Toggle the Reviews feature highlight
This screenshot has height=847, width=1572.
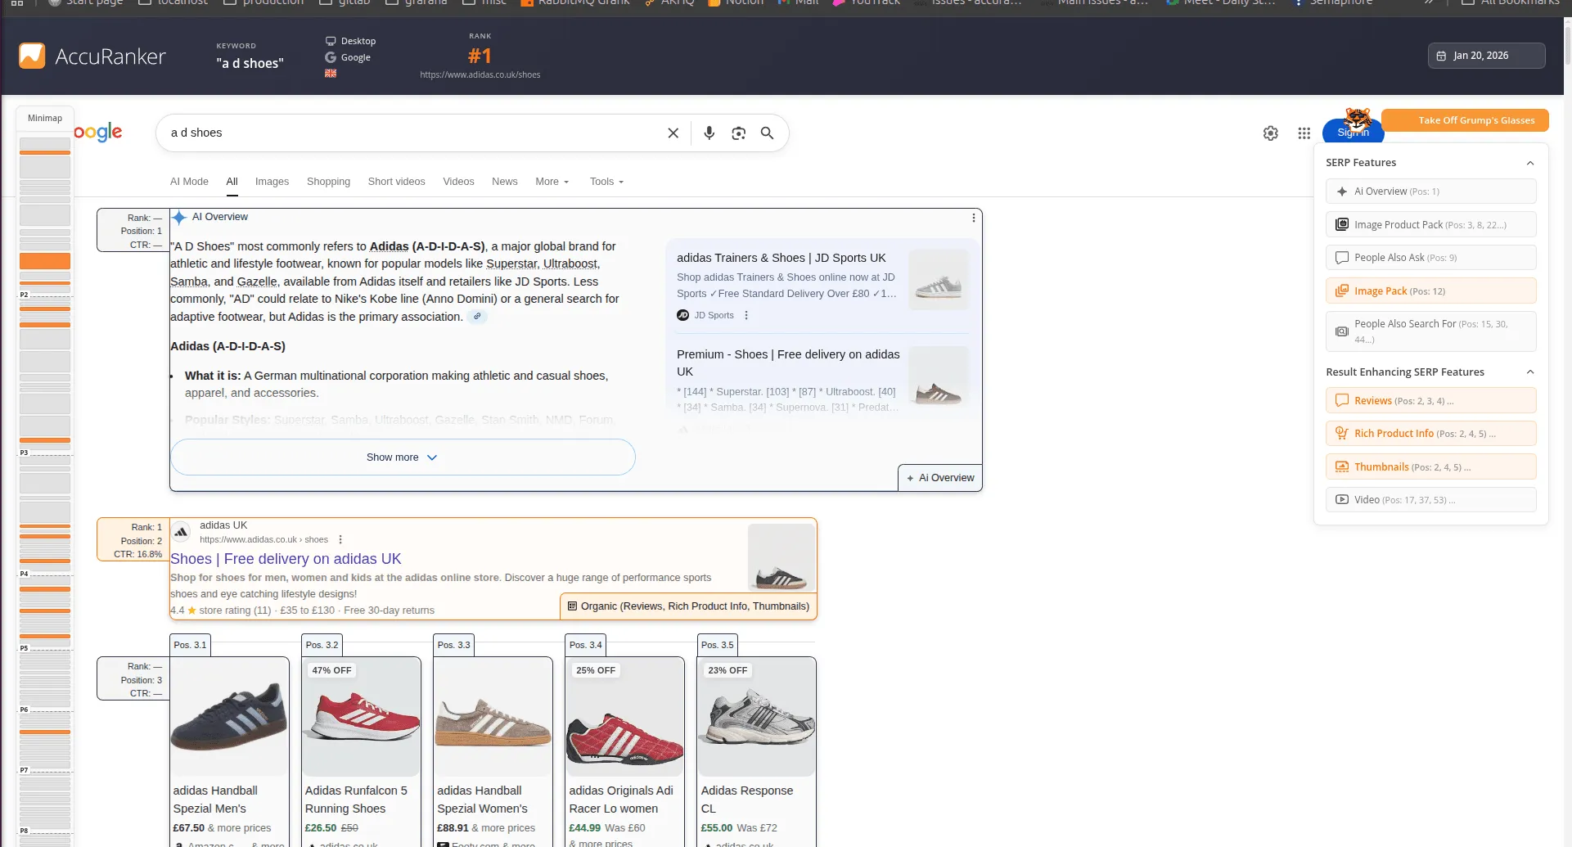1430,401
